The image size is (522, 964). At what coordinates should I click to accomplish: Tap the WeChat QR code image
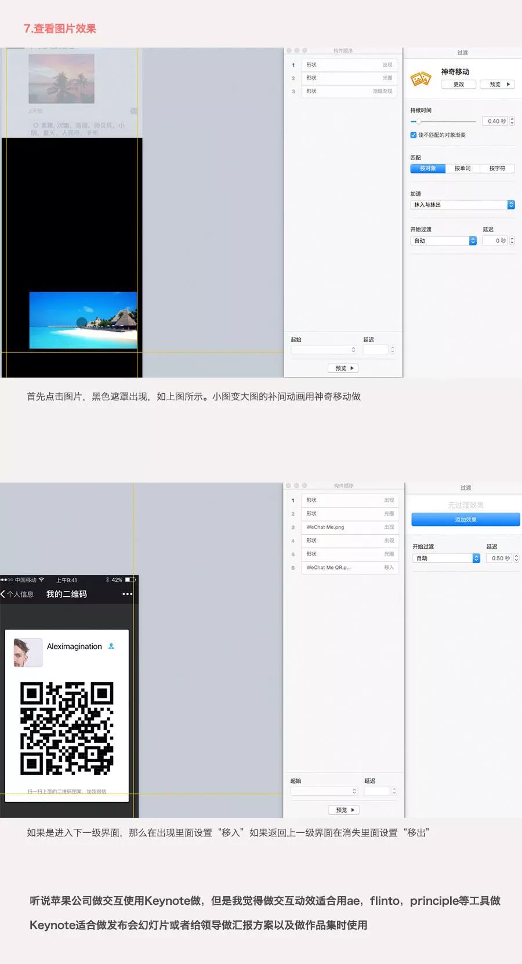(67, 729)
